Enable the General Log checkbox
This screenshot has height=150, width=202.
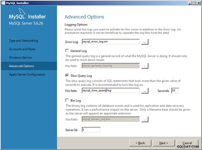(67, 51)
